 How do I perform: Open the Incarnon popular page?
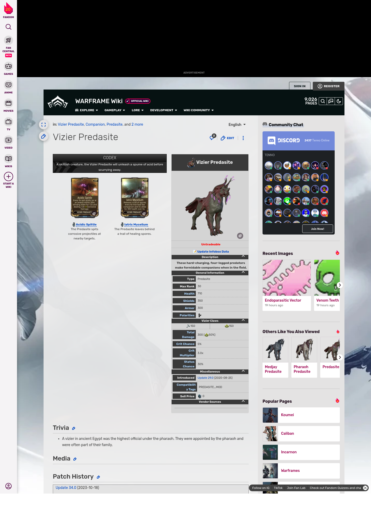pos(301,452)
